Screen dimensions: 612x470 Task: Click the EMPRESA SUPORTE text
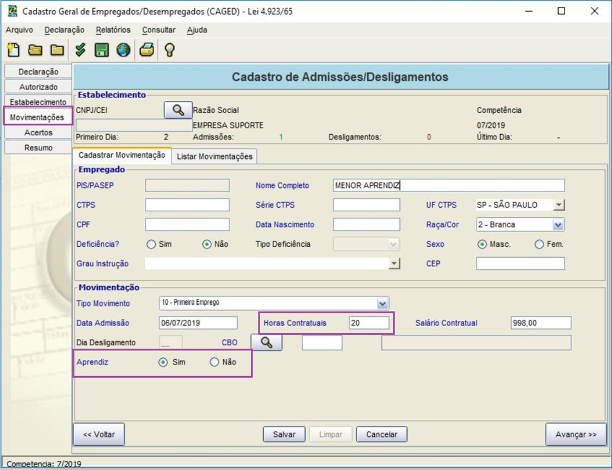click(x=228, y=125)
